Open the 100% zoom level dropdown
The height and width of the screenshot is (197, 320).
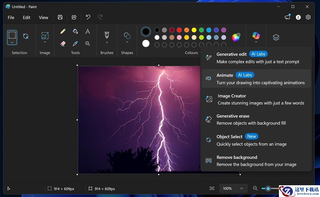tap(233, 188)
